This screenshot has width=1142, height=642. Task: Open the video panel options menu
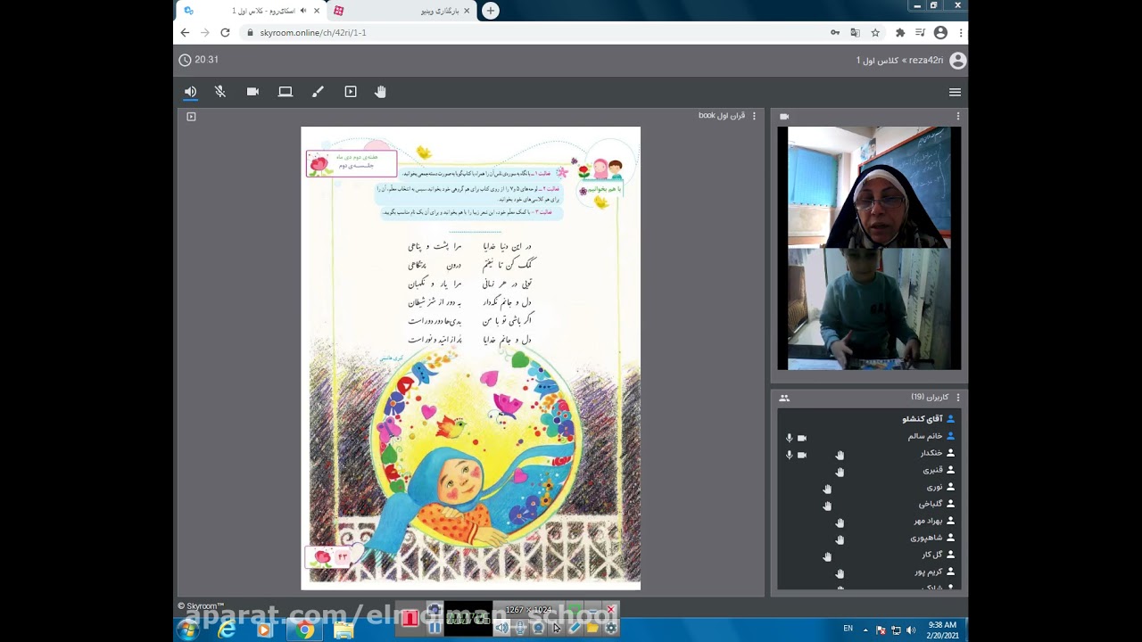(x=958, y=116)
